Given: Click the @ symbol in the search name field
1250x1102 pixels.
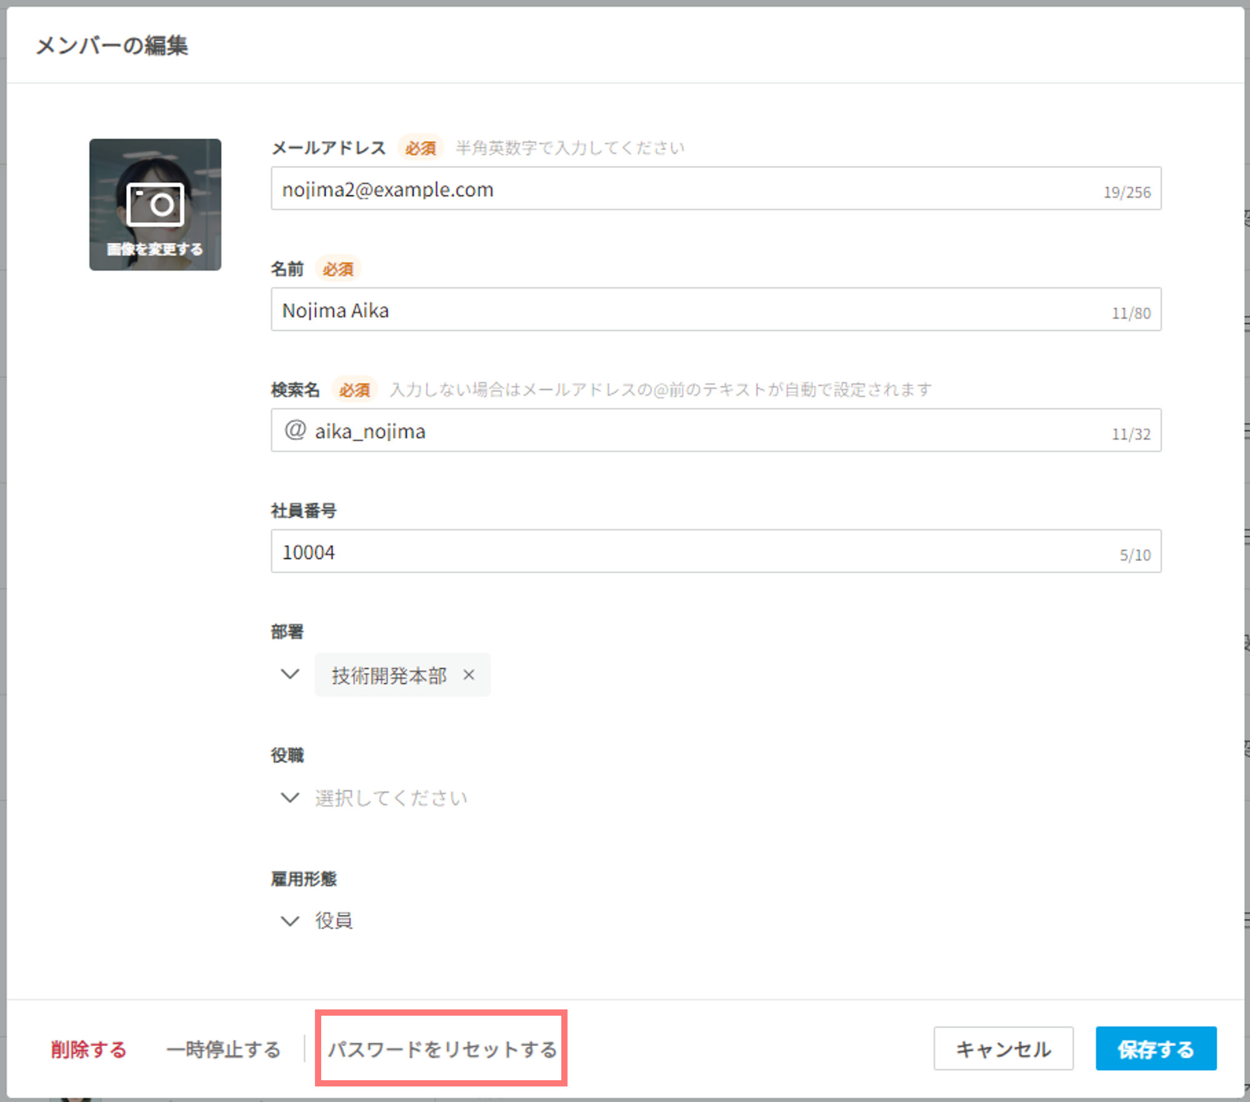Looking at the screenshot, I should tap(295, 430).
